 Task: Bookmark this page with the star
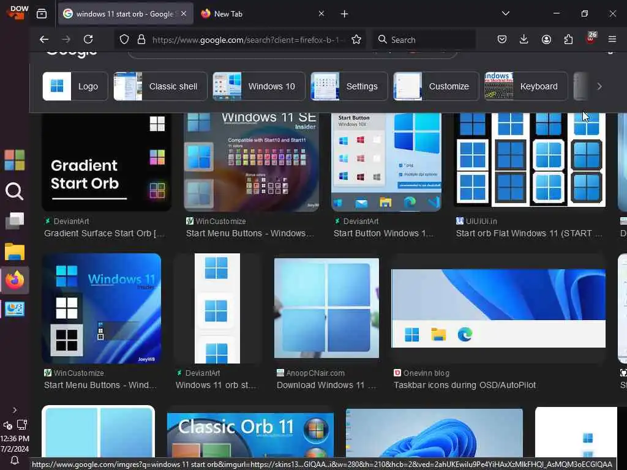click(x=356, y=39)
